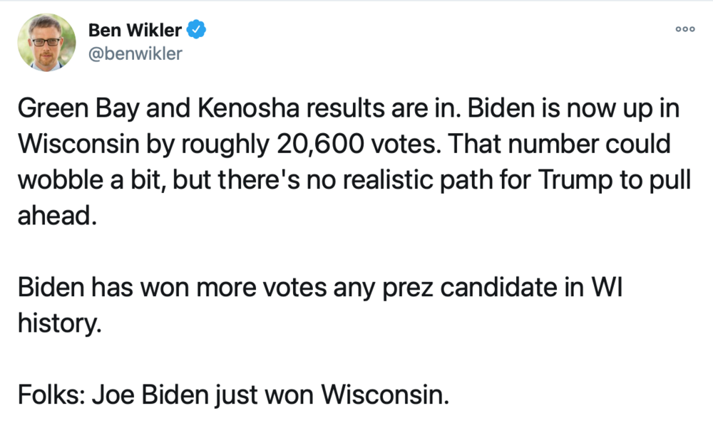Click the sentence starting 'Biden has won more votes'

319,305
